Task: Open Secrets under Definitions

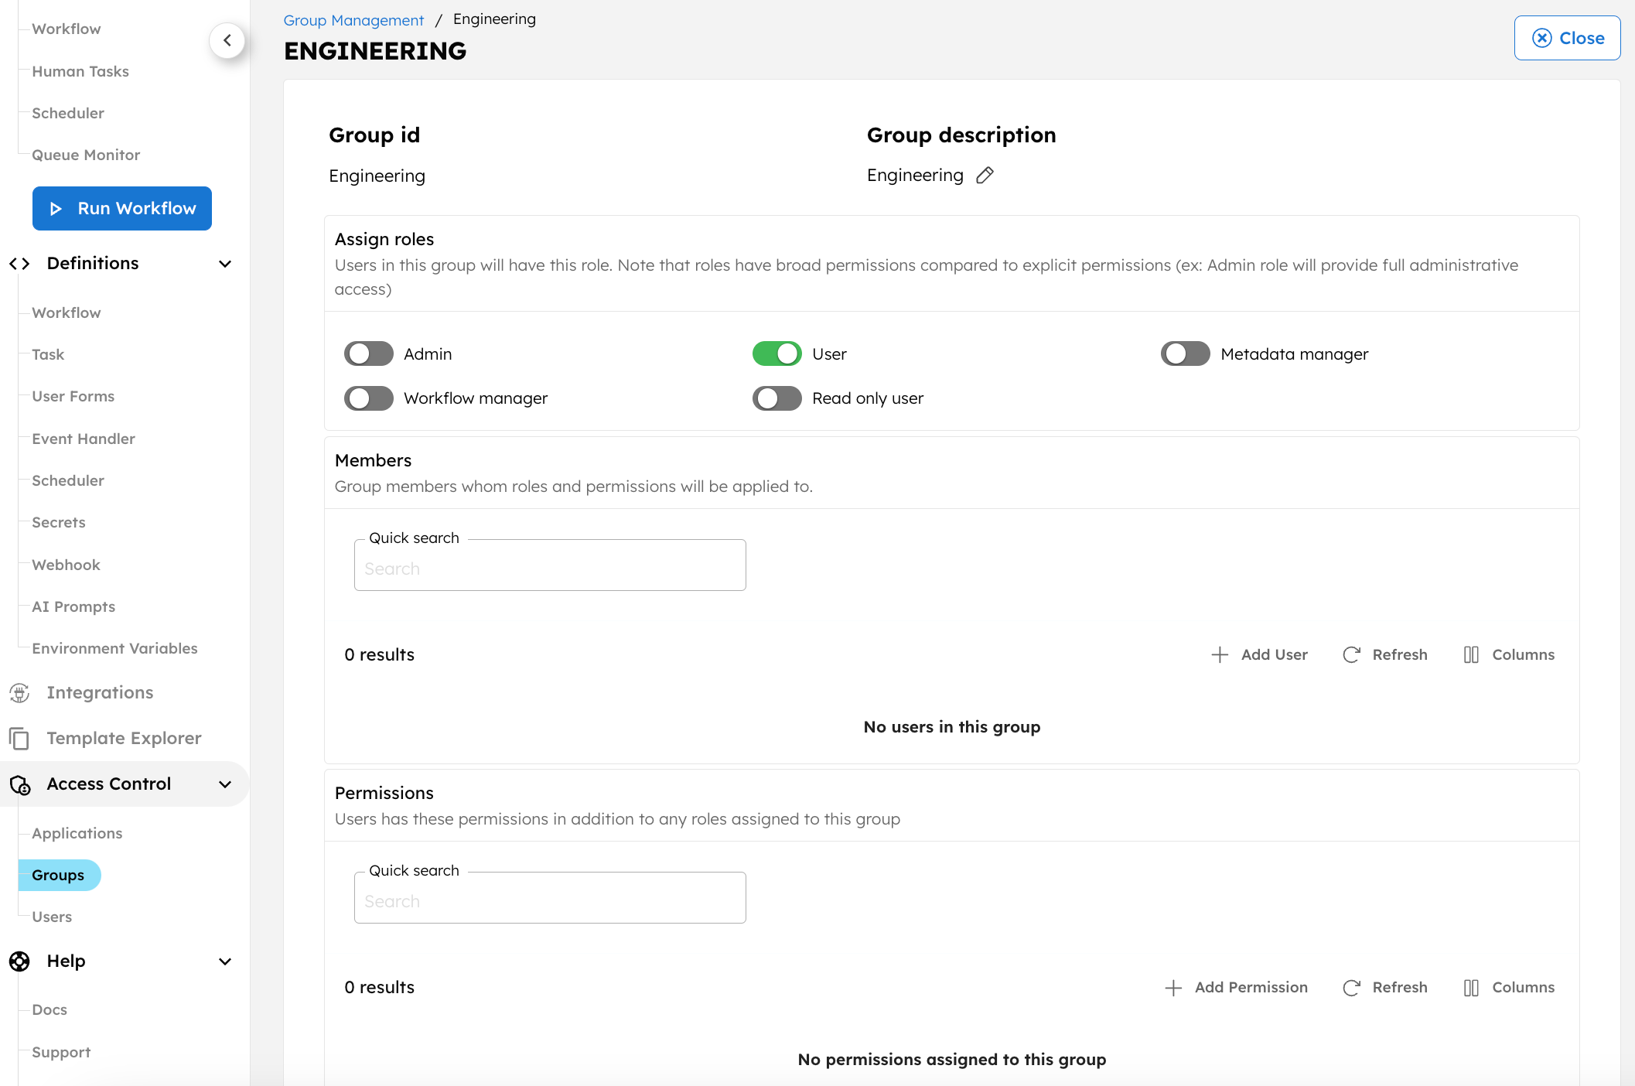Action: (x=59, y=522)
